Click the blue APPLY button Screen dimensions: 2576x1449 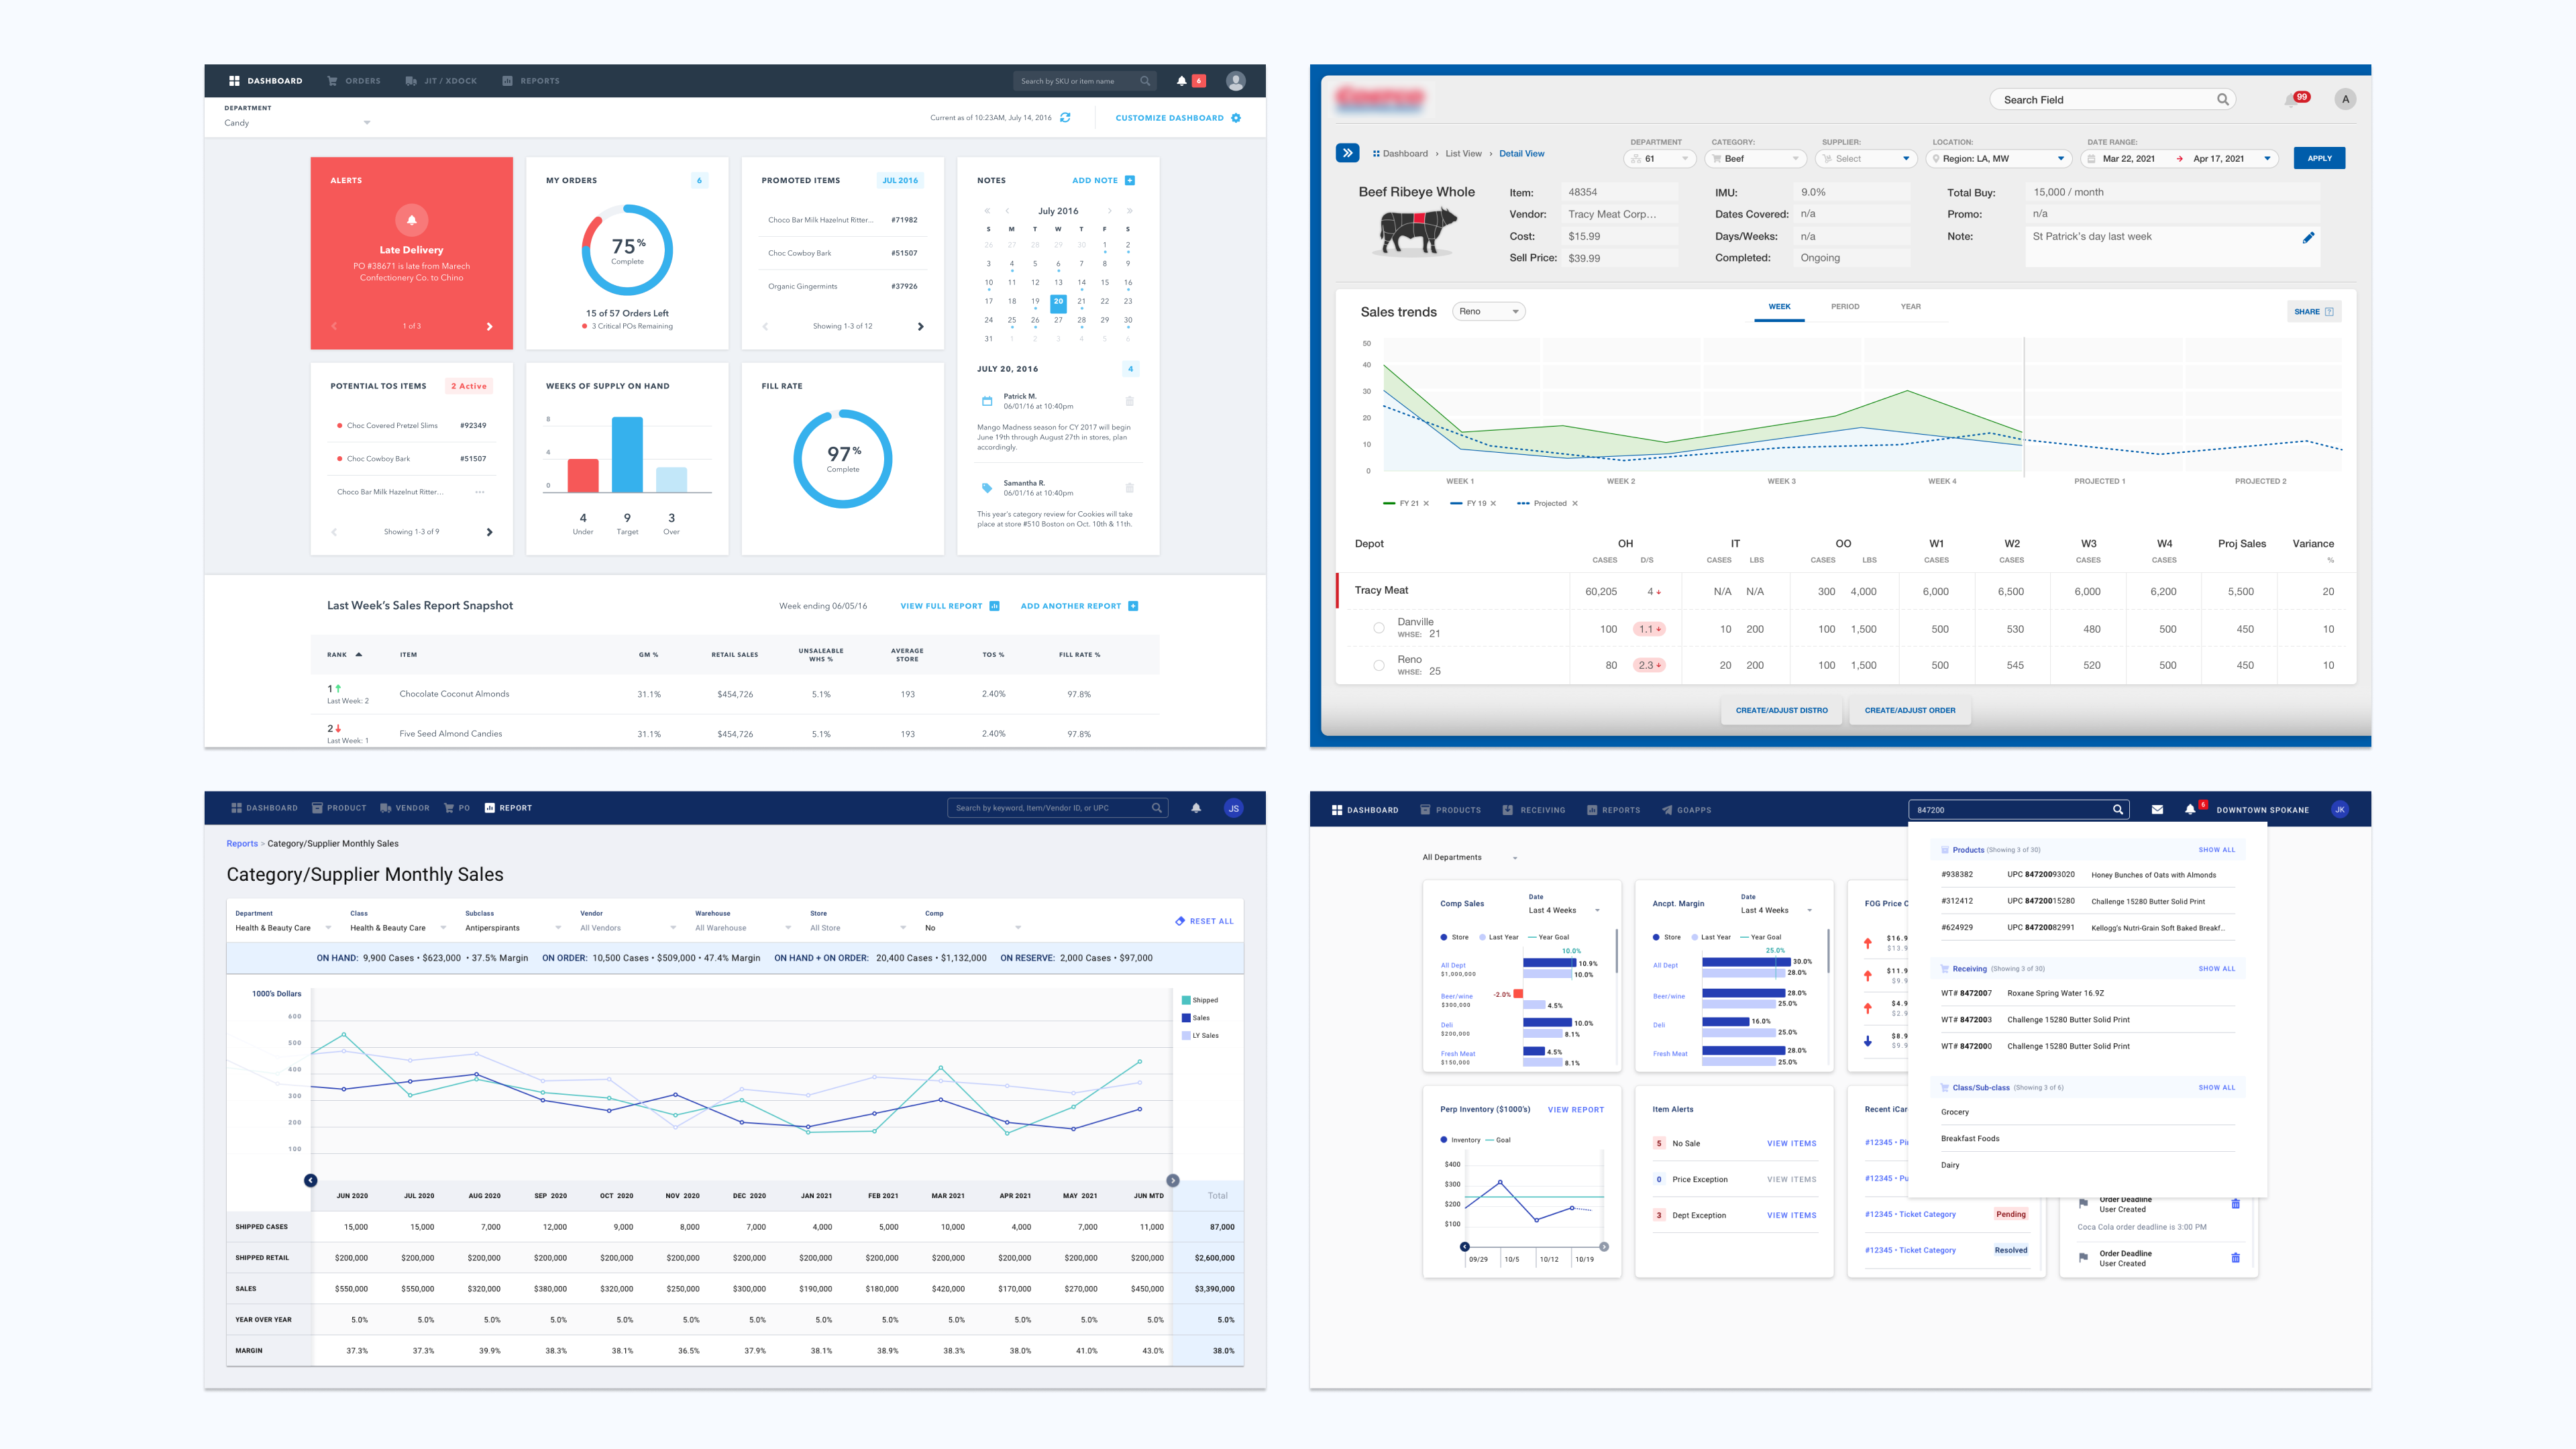(2319, 158)
